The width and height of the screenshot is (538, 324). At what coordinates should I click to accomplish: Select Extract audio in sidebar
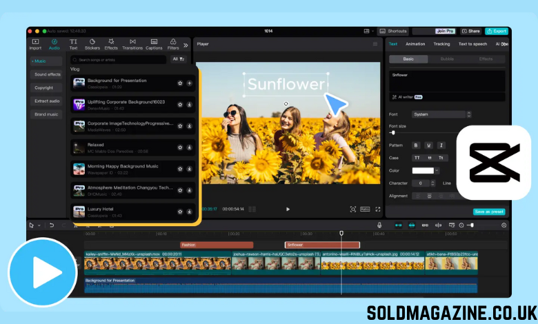tap(46, 101)
